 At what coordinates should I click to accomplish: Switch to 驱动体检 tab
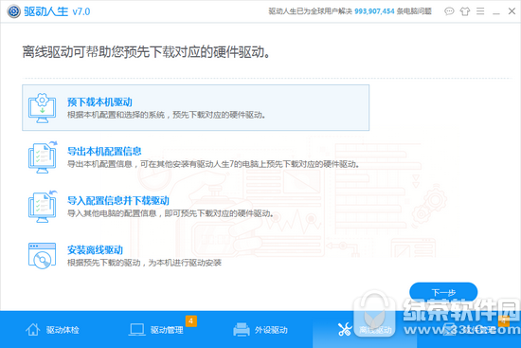[52, 329]
